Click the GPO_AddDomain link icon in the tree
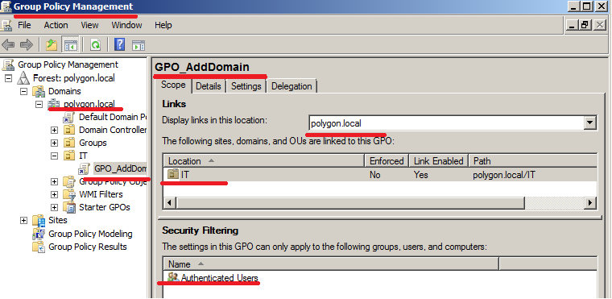 coord(84,168)
